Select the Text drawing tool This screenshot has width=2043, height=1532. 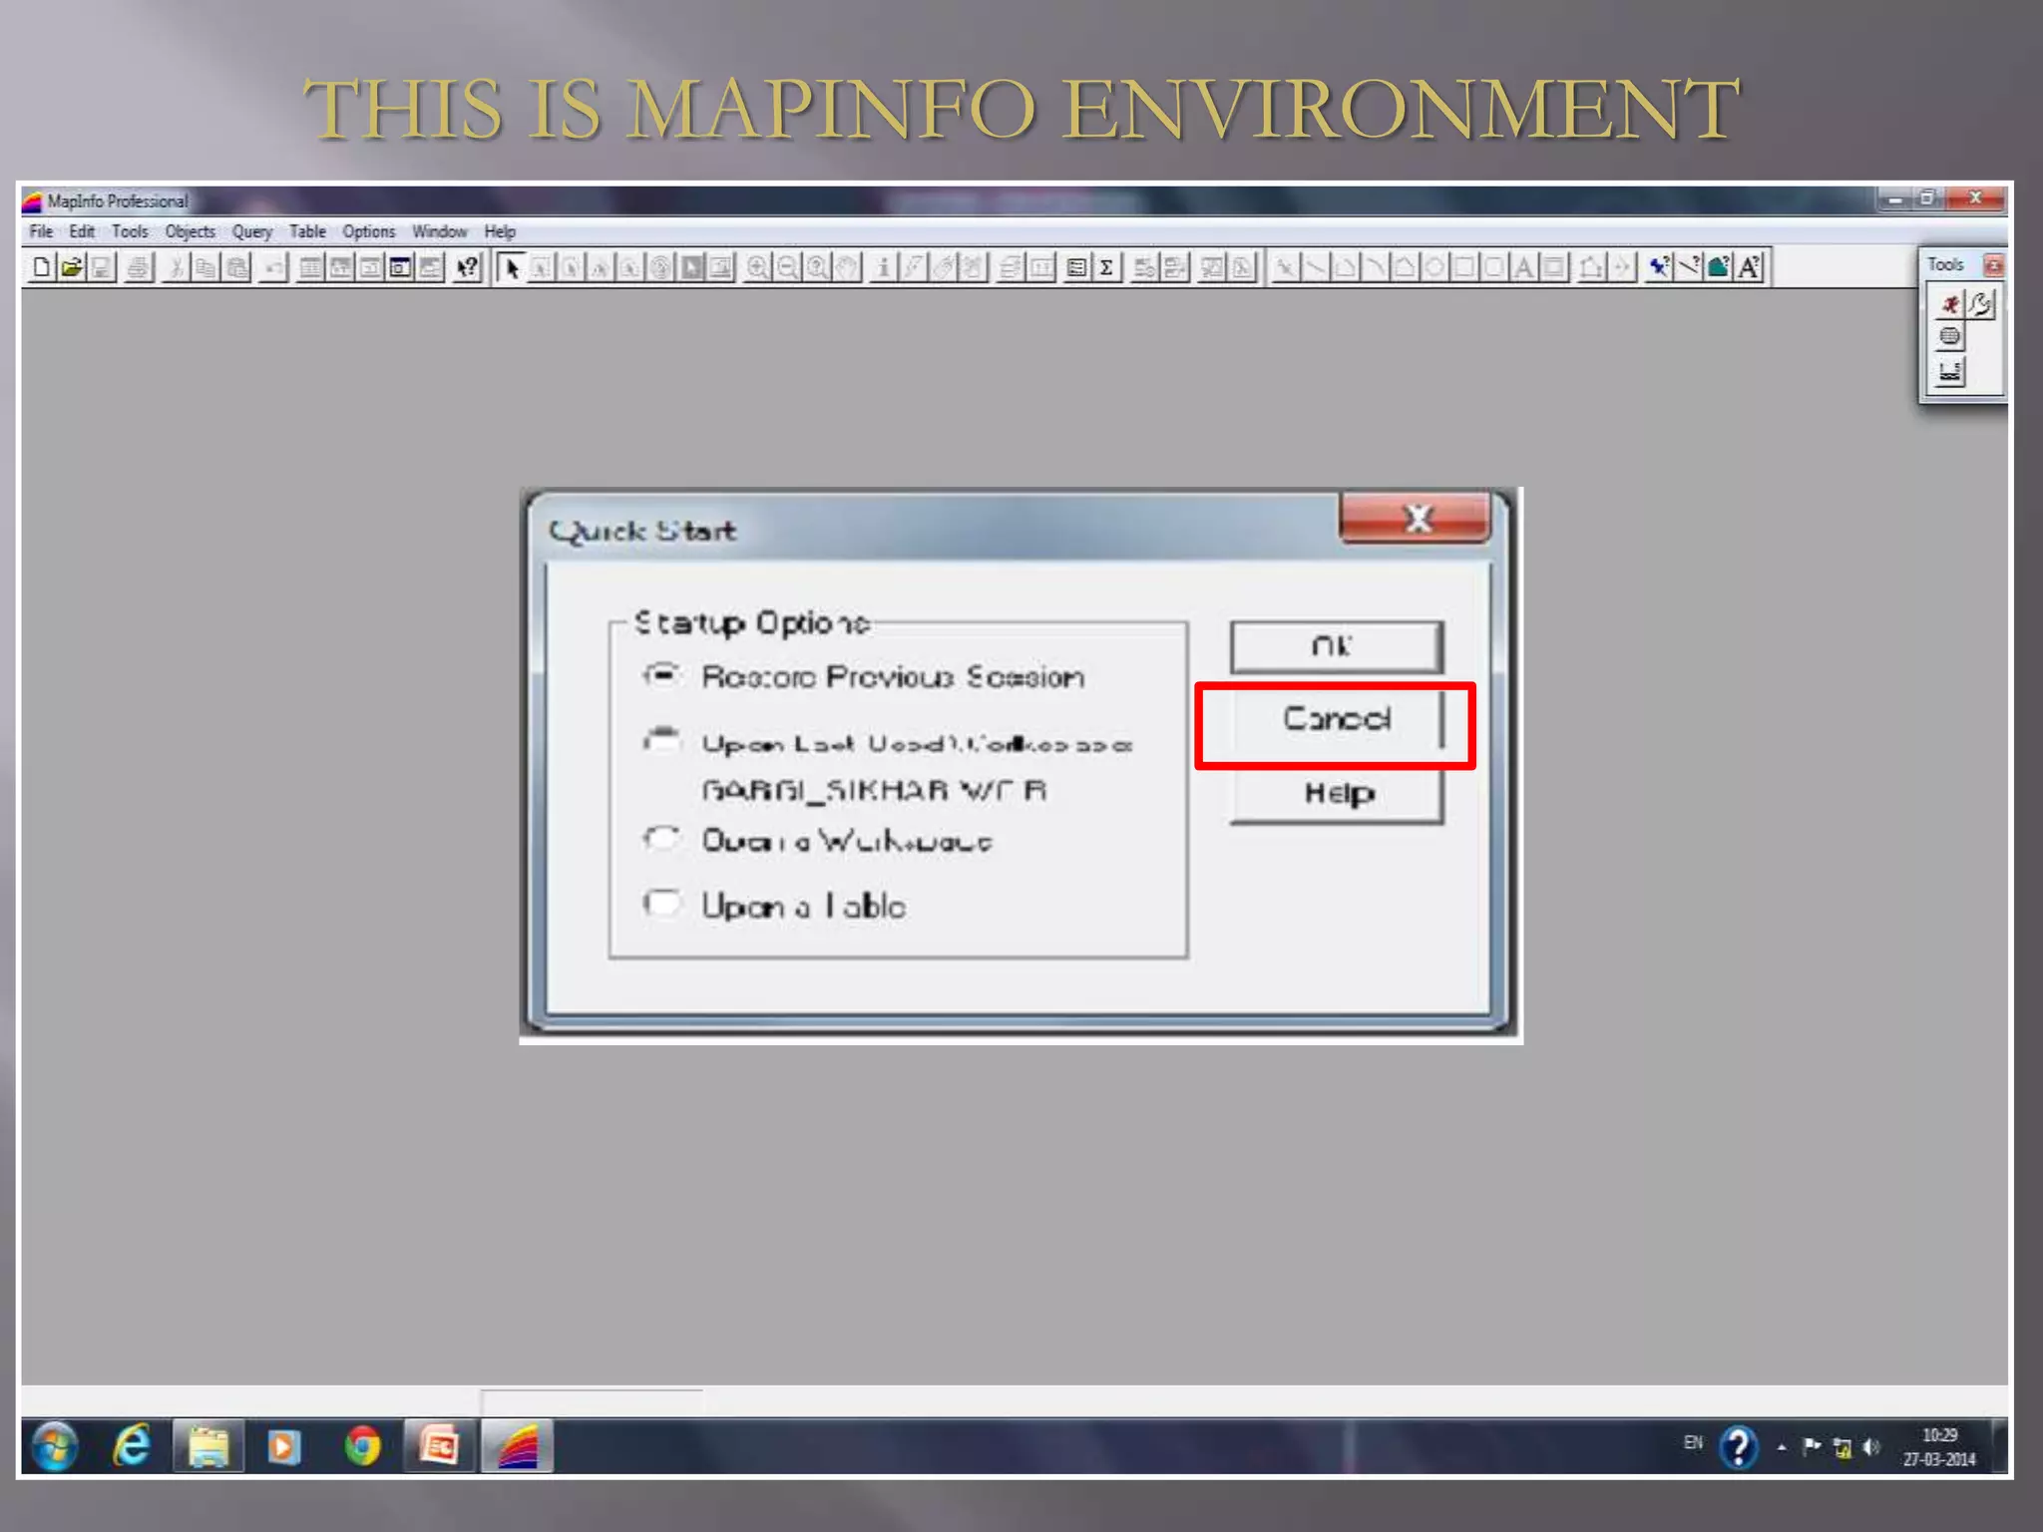[x=1523, y=267]
